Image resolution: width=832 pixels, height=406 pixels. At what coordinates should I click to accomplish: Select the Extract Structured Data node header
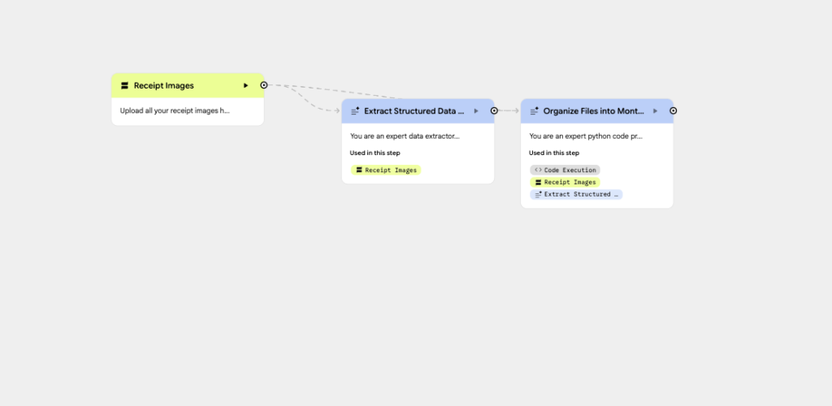(x=414, y=110)
